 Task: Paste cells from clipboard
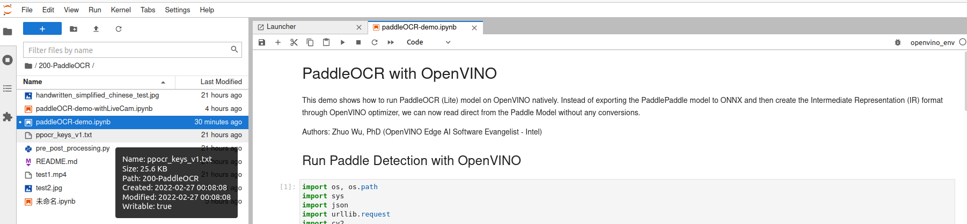click(x=326, y=42)
